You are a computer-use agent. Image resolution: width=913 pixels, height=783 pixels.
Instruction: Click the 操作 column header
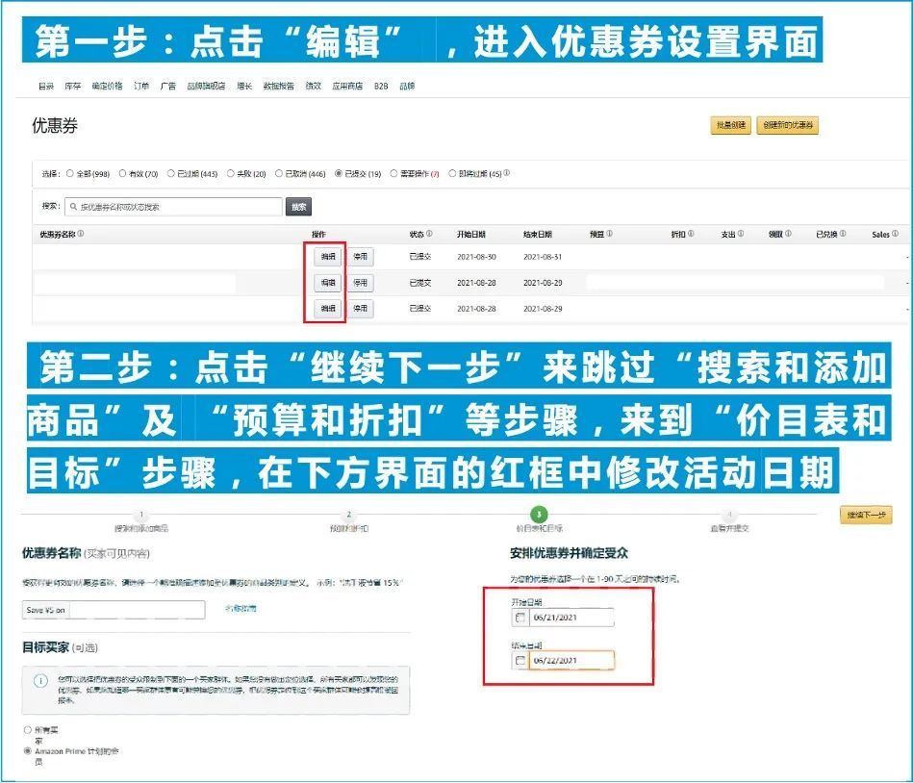pos(318,234)
